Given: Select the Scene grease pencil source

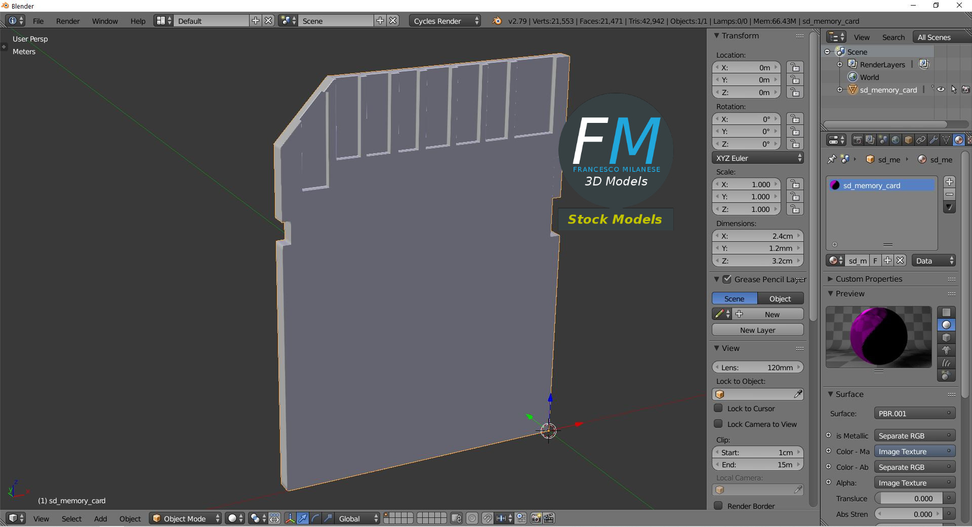Looking at the screenshot, I should click(735, 298).
